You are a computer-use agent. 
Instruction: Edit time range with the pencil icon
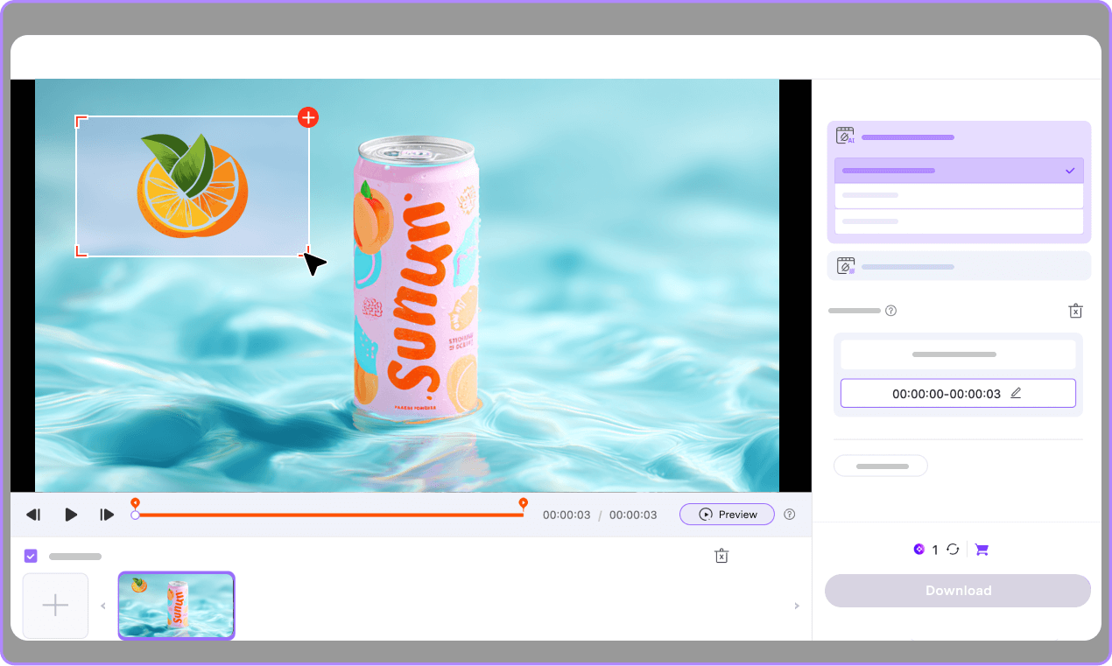(x=1016, y=394)
